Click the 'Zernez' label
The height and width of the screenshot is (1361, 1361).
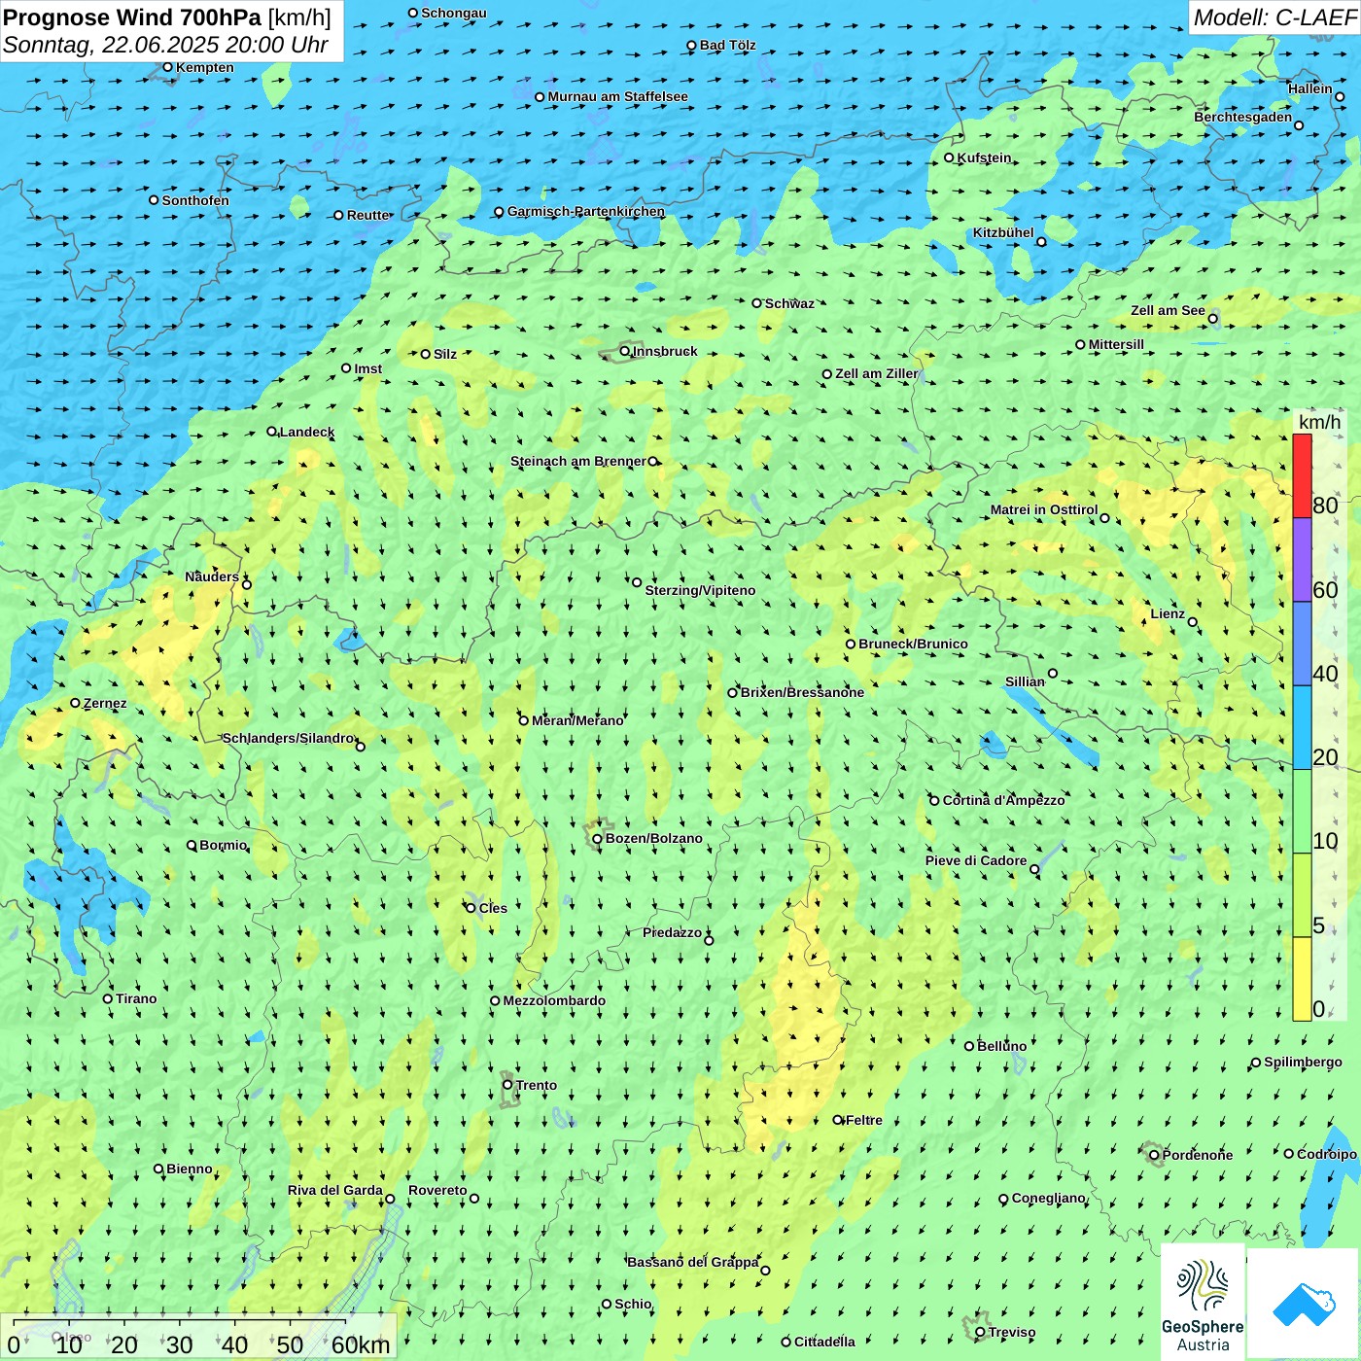coord(105,703)
